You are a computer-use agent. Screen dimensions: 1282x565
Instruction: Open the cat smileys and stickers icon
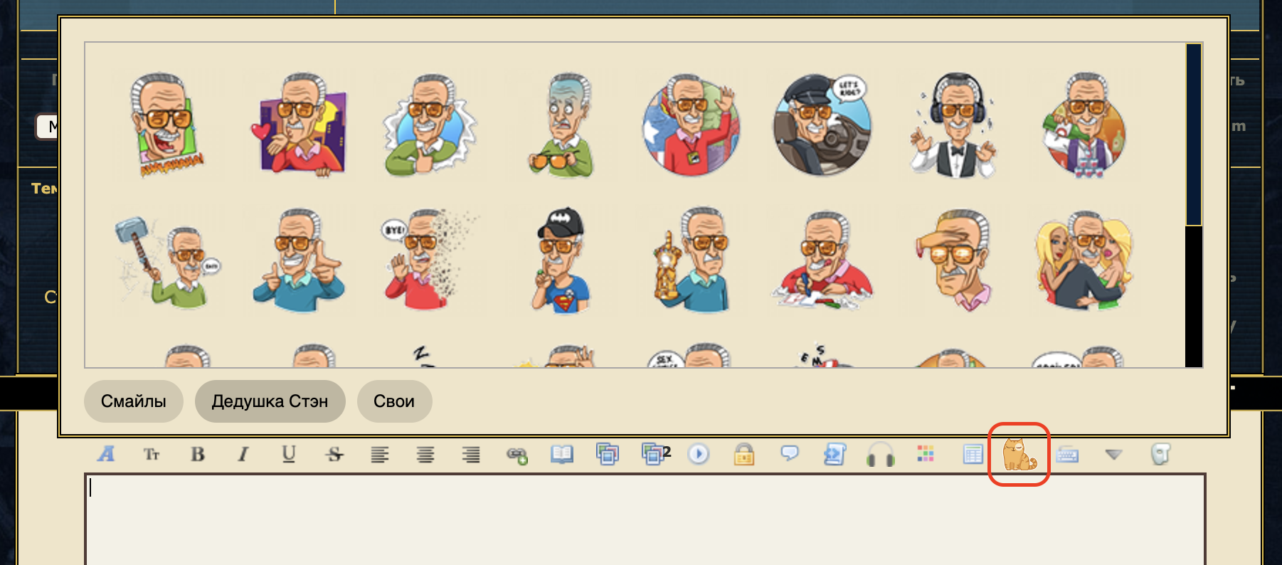coord(1019,455)
